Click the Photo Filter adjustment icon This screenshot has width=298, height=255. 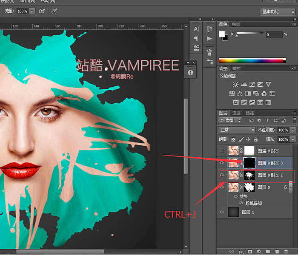pyautogui.click(x=255, y=93)
